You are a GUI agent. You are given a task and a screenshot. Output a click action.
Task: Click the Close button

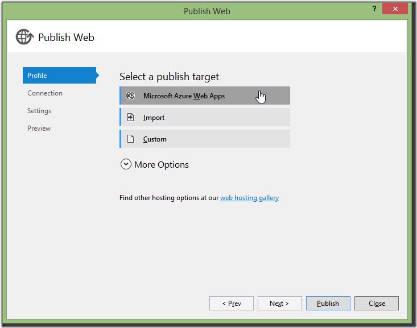[x=377, y=304]
